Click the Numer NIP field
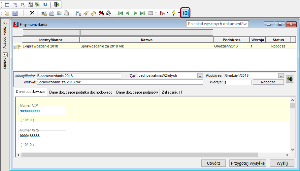The width and height of the screenshot is (300, 171). tap(42, 111)
